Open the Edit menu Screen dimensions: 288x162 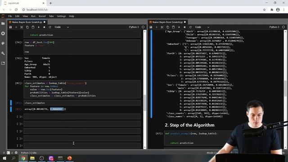[17, 16]
